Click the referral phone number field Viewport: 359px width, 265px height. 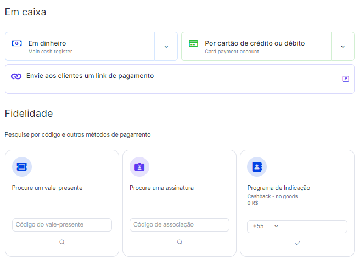pos(313,227)
